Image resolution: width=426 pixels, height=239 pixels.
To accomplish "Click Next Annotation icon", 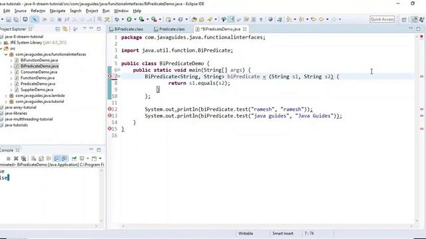I will click(289, 19).
